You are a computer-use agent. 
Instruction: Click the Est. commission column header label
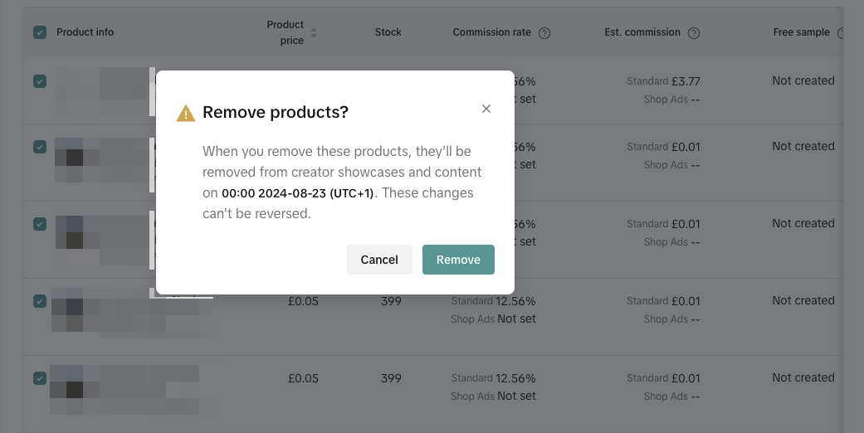[642, 32]
